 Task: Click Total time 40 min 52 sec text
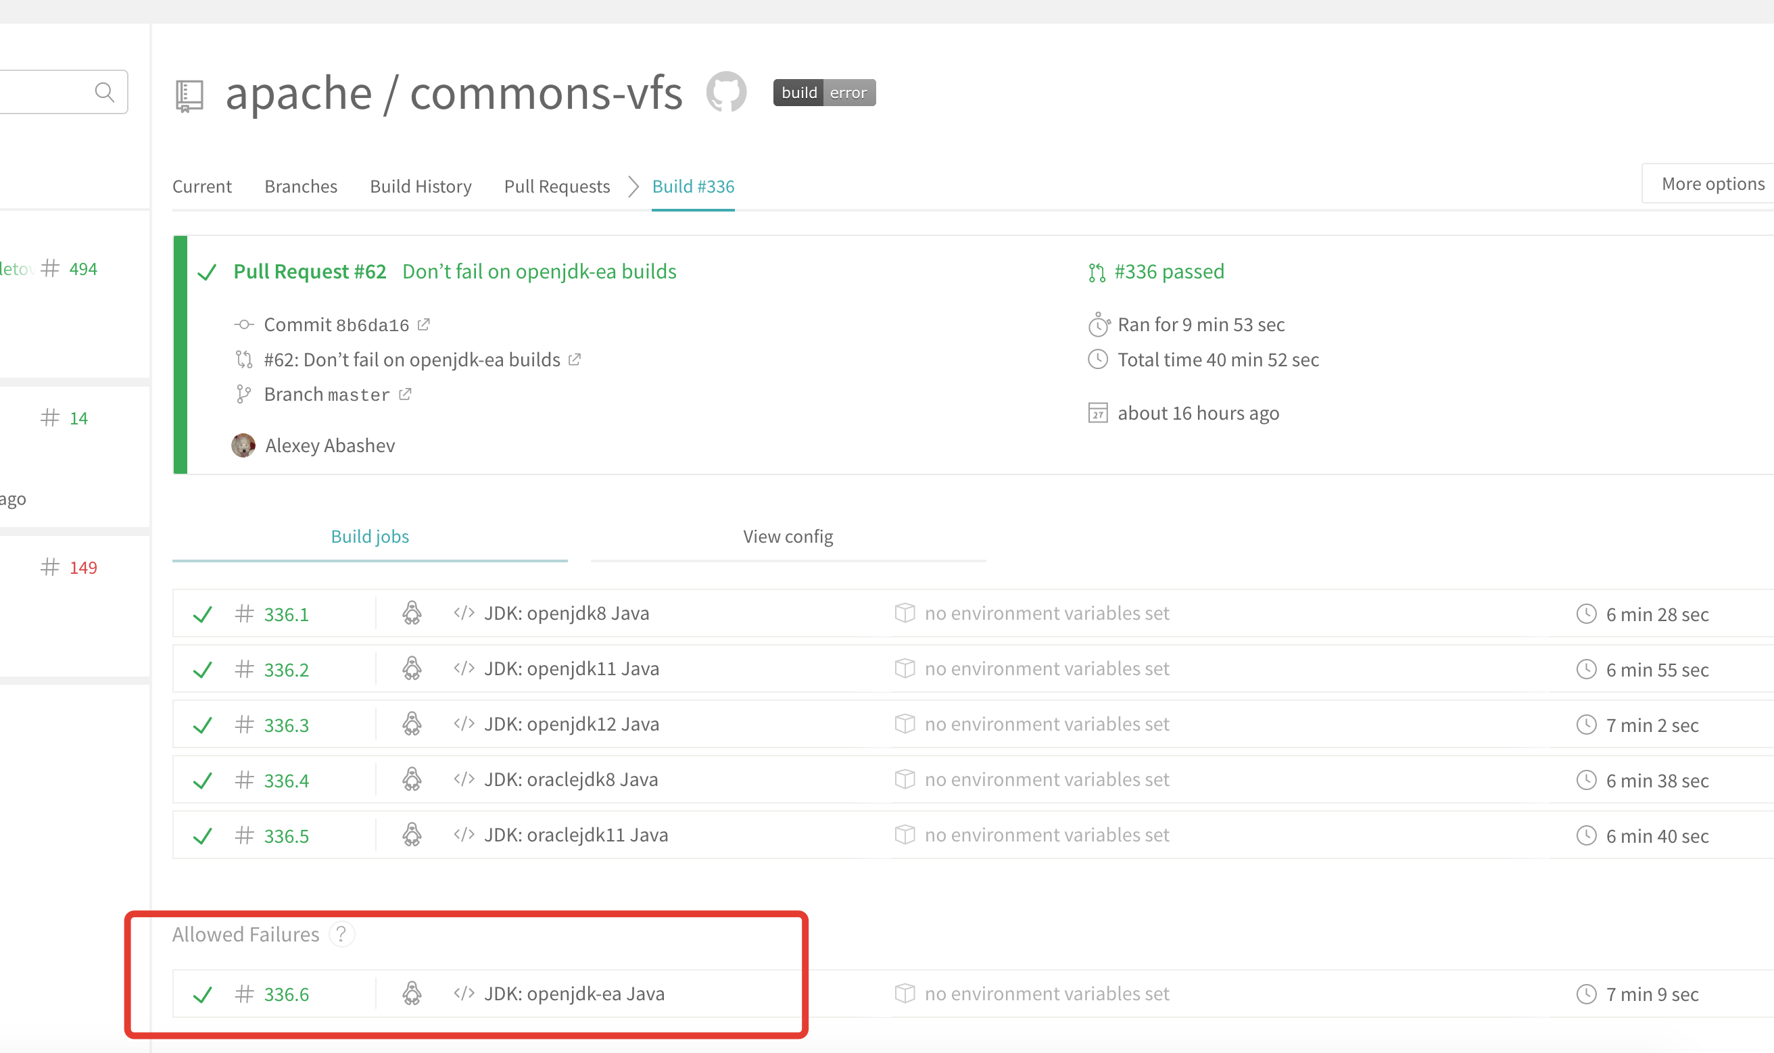point(1218,360)
